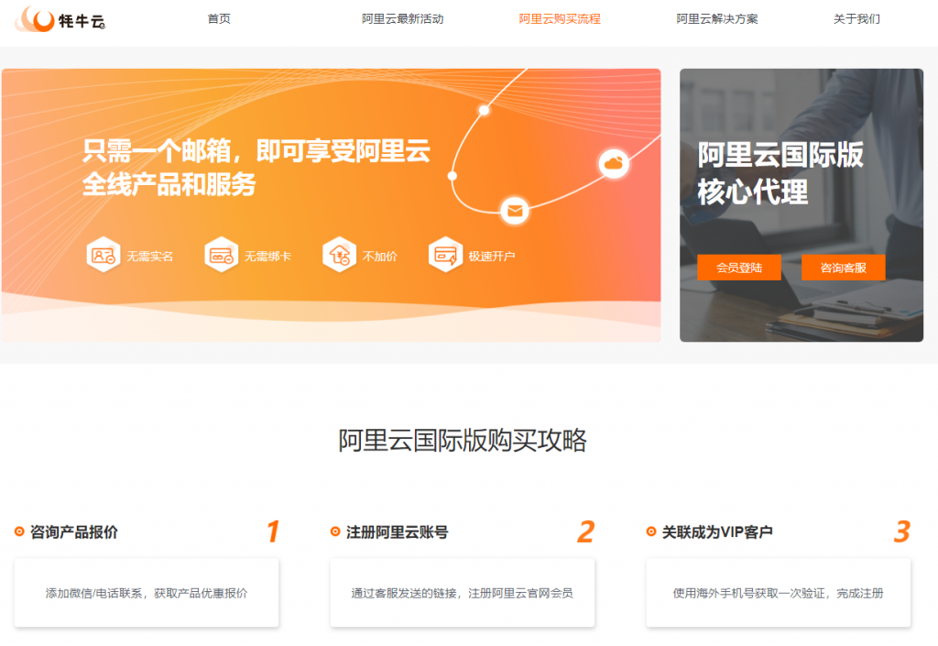The width and height of the screenshot is (938, 646).
Task: Click the envelope mail icon on banner
Action: pos(515,212)
